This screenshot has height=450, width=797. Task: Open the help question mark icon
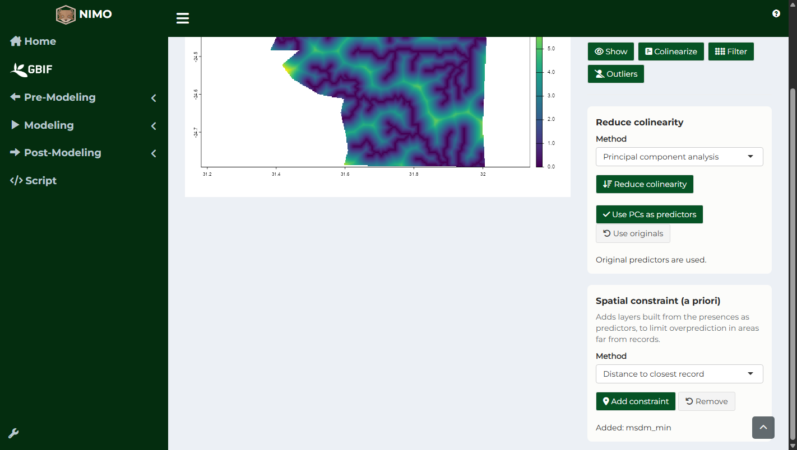click(x=776, y=13)
